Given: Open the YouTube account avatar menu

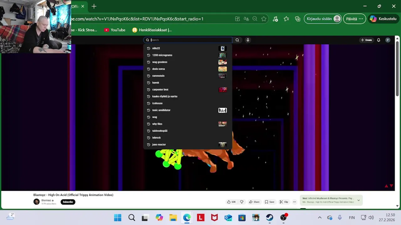Looking at the screenshot, I should pos(388,40).
